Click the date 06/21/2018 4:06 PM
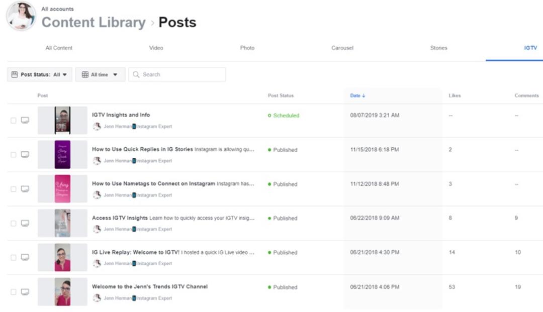Screen dimensions: 543x312 point(375,287)
